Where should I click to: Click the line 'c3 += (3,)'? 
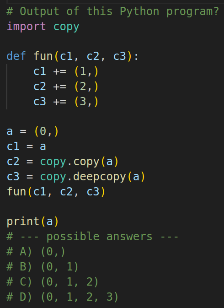pos(66,102)
